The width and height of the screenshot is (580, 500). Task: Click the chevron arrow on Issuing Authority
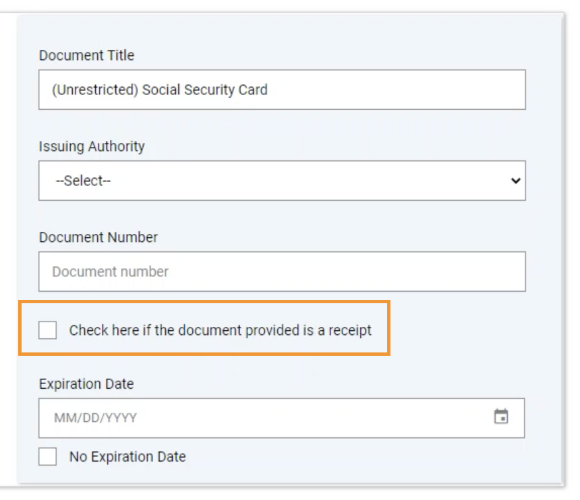(516, 181)
